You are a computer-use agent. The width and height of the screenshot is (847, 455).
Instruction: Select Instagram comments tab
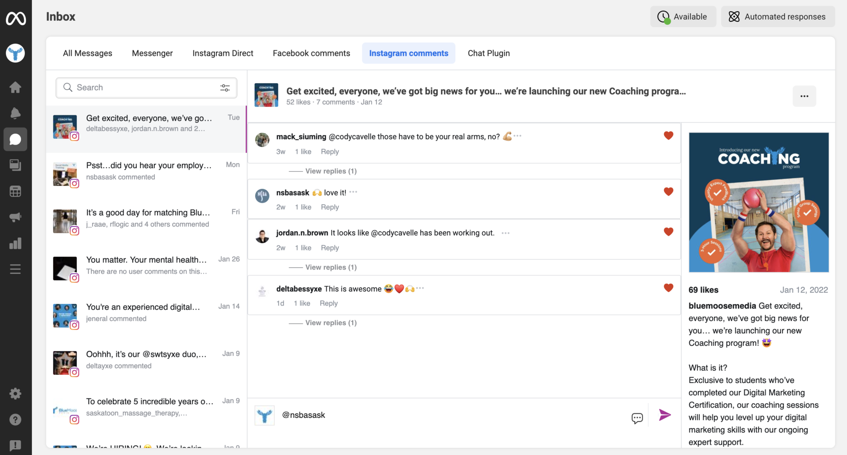click(409, 53)
